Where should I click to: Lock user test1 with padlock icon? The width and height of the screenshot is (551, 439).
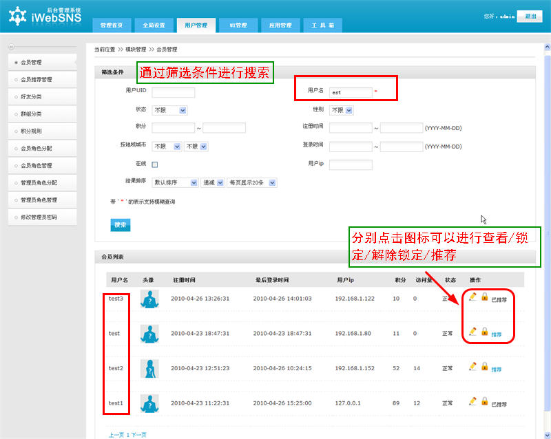click(485, 401)
